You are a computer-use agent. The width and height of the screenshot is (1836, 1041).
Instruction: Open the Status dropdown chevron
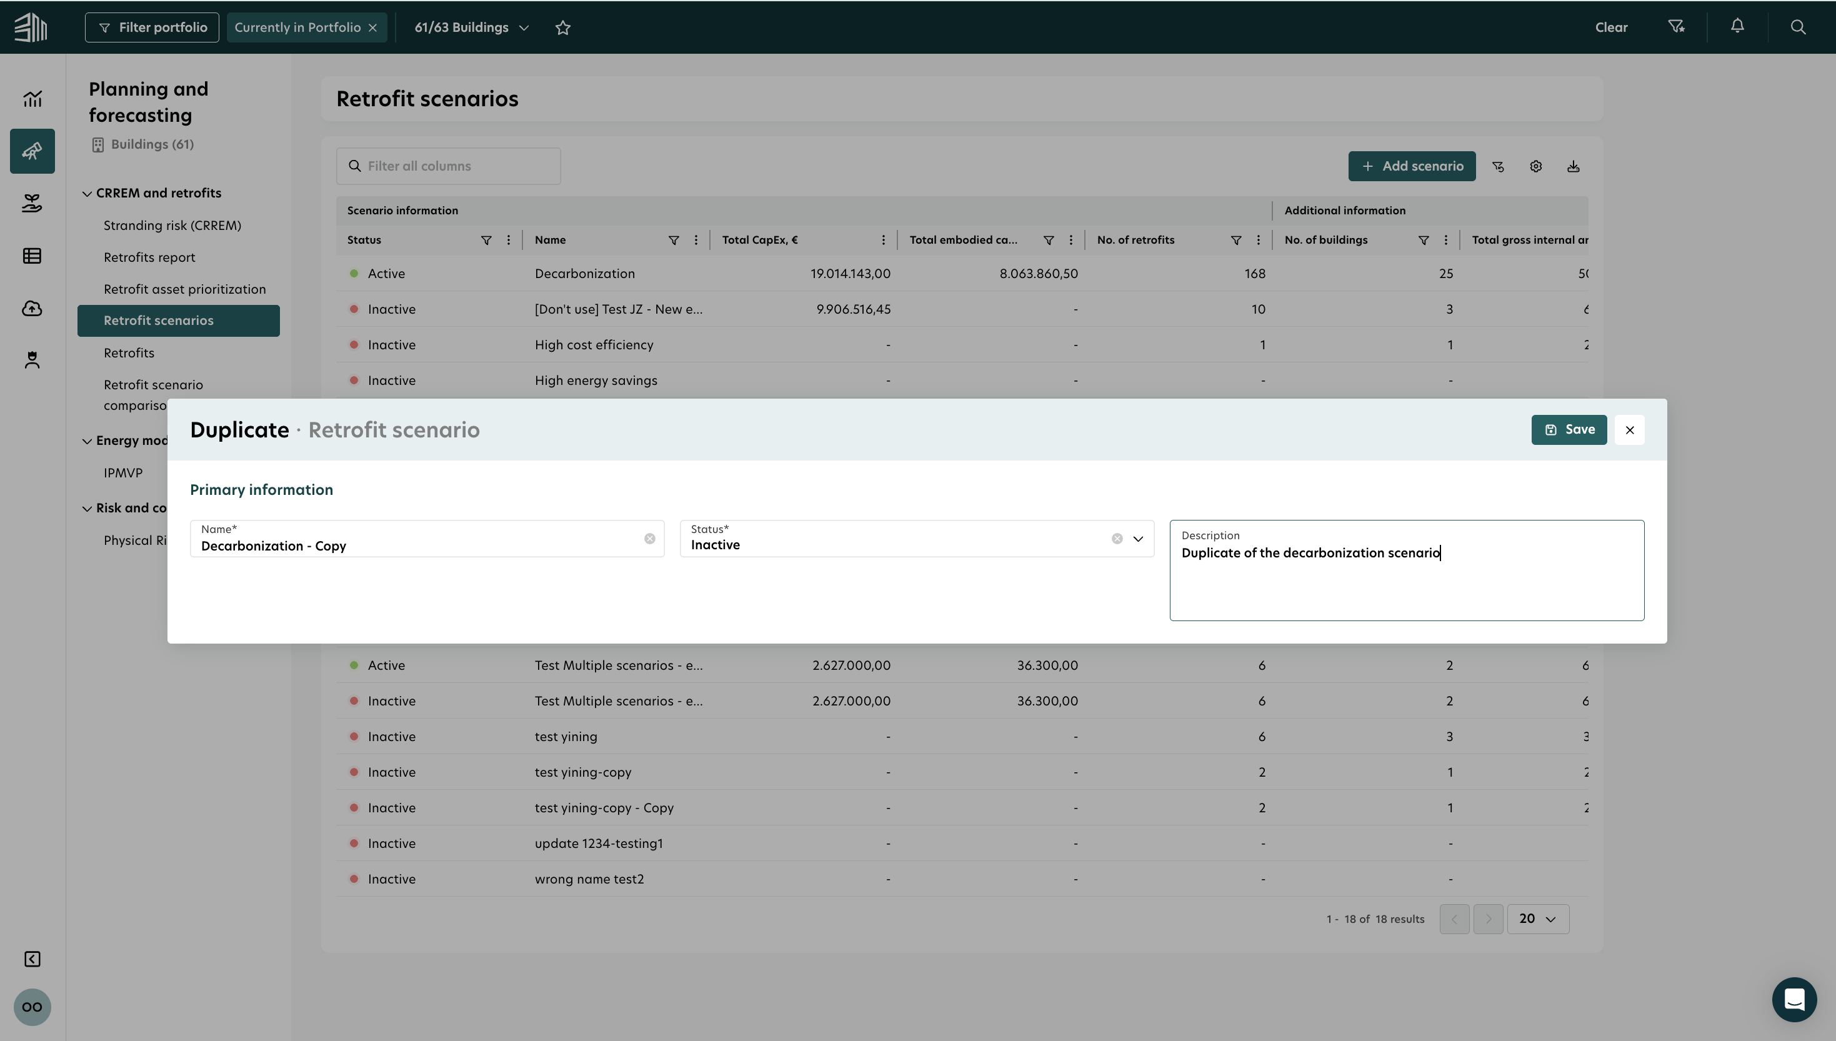coord(1138,539)
